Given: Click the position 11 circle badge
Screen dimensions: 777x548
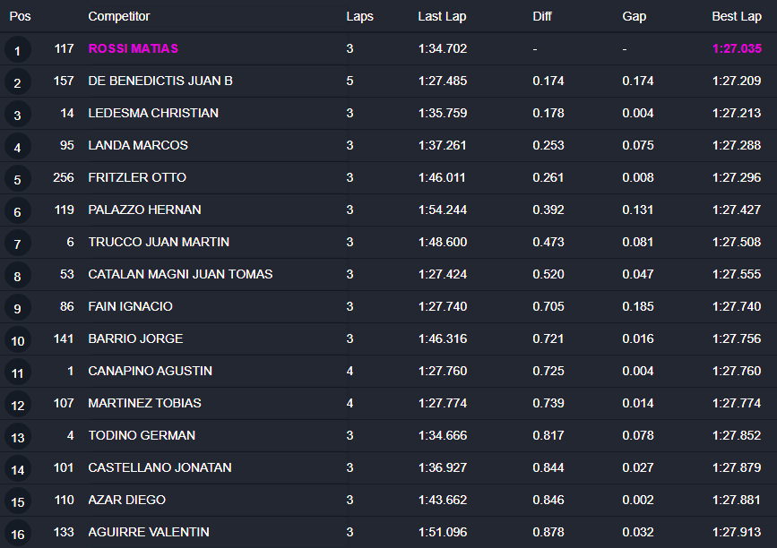Looking at the screenshot, I should (17, 372).
